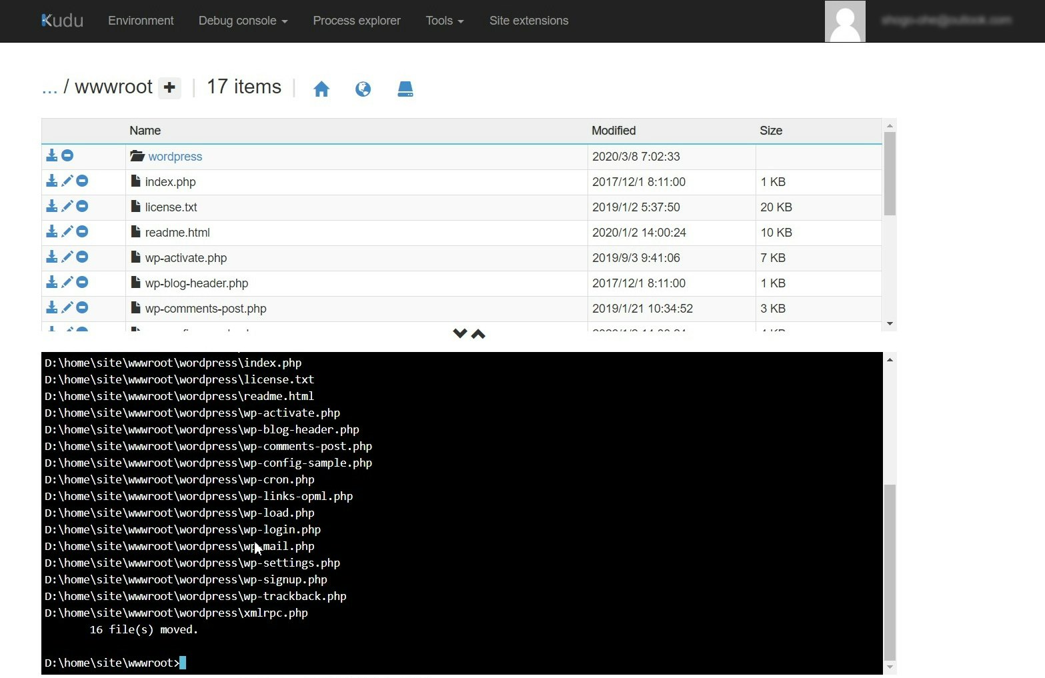Open the Environment page
This screenshot has height=678, width=1045.
coord(141,21)
